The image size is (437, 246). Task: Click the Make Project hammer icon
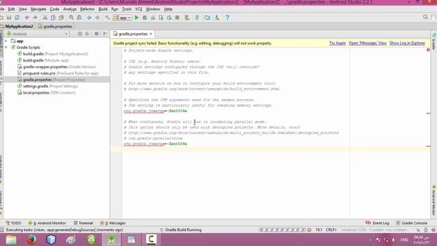pyautogui.click(x=107, y=18)
